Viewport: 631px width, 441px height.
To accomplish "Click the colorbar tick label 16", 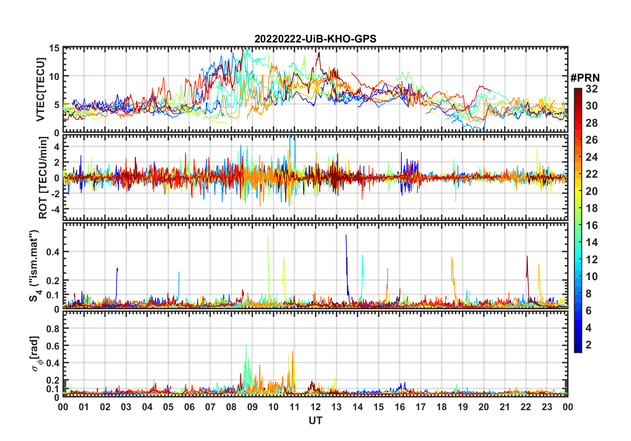I will click(592, 226).
